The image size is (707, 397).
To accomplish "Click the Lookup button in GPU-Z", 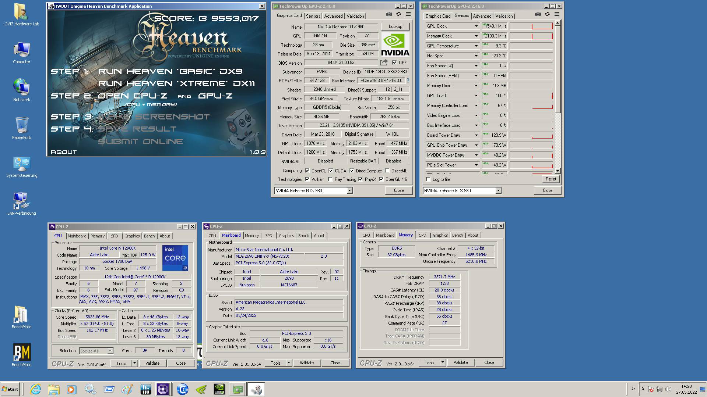I will pos(395,26).
